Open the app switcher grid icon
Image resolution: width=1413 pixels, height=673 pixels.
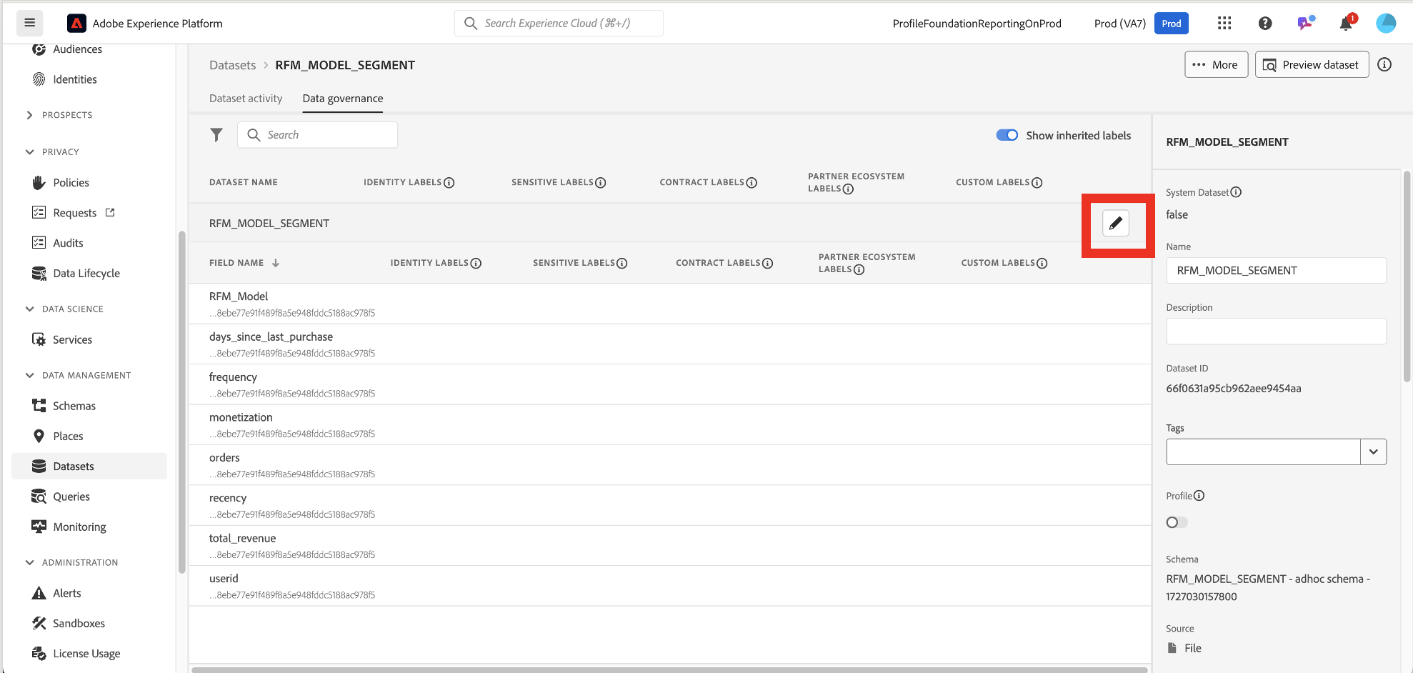click(1224, 24)
